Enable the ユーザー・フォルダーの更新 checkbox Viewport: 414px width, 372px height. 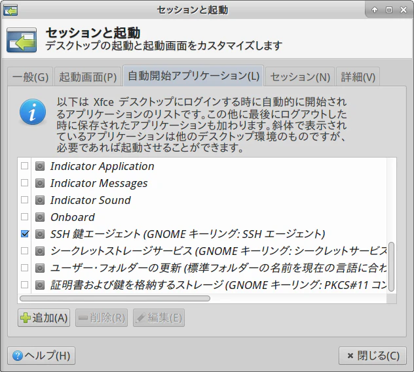(24, 268)
